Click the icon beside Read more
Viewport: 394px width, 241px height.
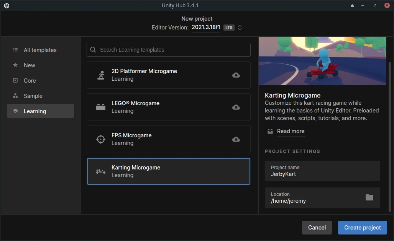[270, 131]
